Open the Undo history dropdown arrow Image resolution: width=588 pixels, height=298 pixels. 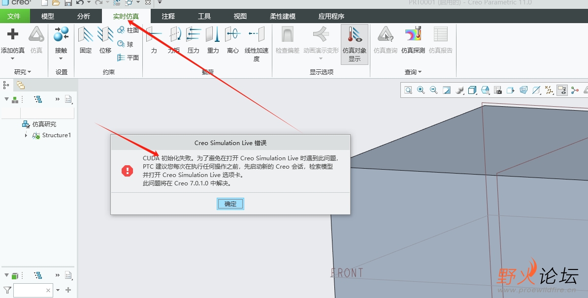pos(89,2)
